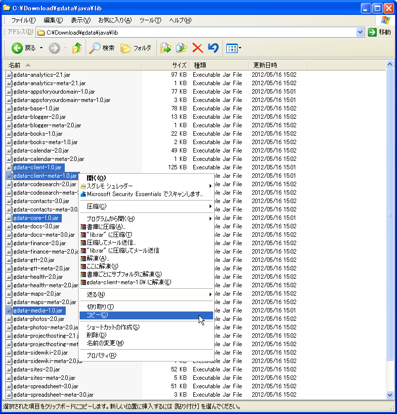Screen dimensions: 397x414
Task: Click the green Back arrow icon
Action: [x=17, y=48]
